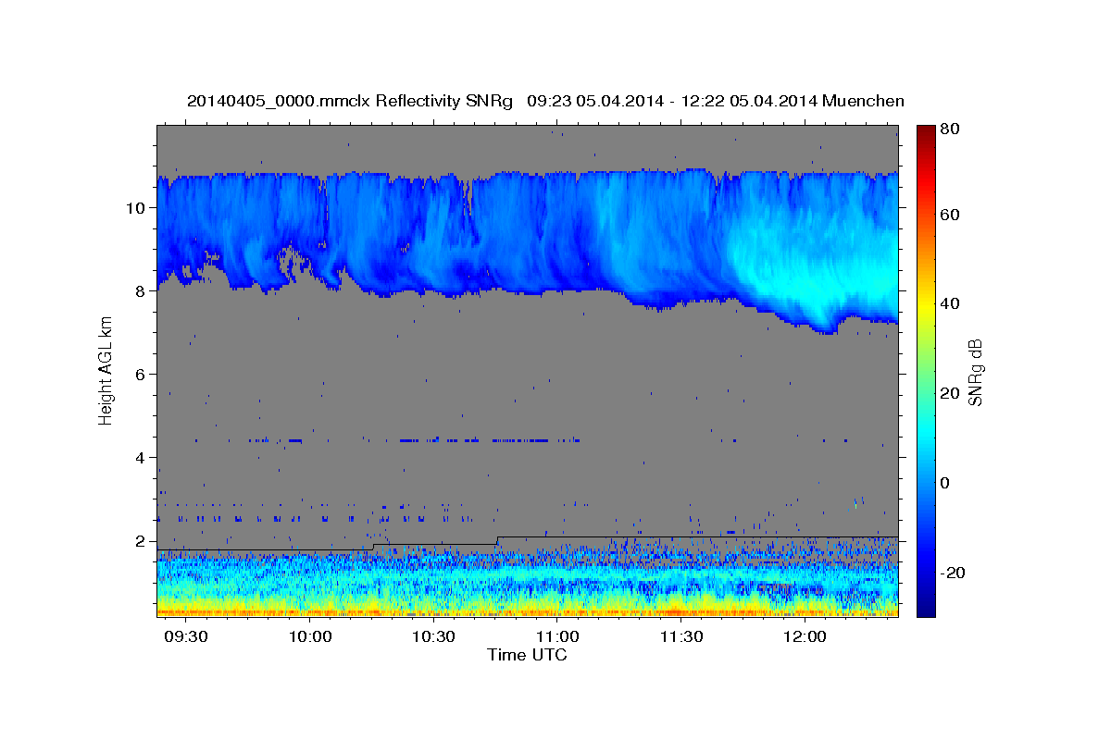Click the 'Time UTC' axis label
This screenshot has width=1111, height=740.
coord(527,655)
